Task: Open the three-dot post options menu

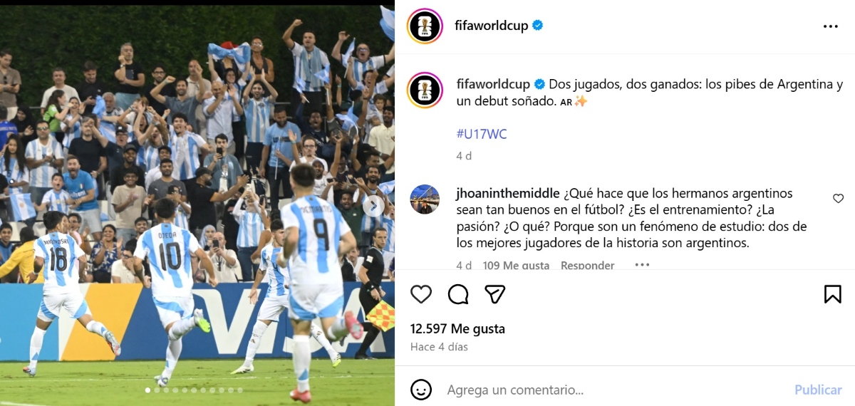Action: 831,26
